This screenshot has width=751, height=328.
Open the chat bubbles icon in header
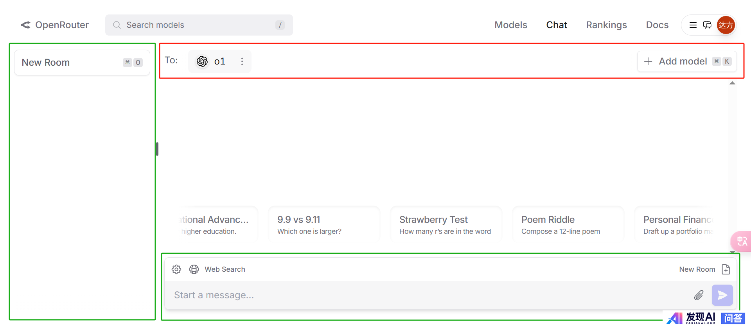coord(707,25)
